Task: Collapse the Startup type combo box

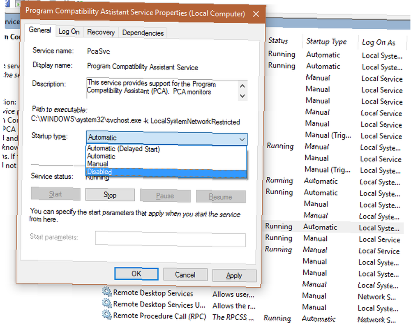Action: pos(242,139)
